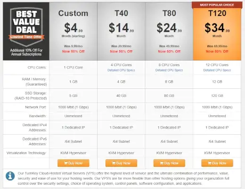Click cart icon in T120 Buy Now button
Viewport: 245px width, 189px height.
tap(210, 163)
